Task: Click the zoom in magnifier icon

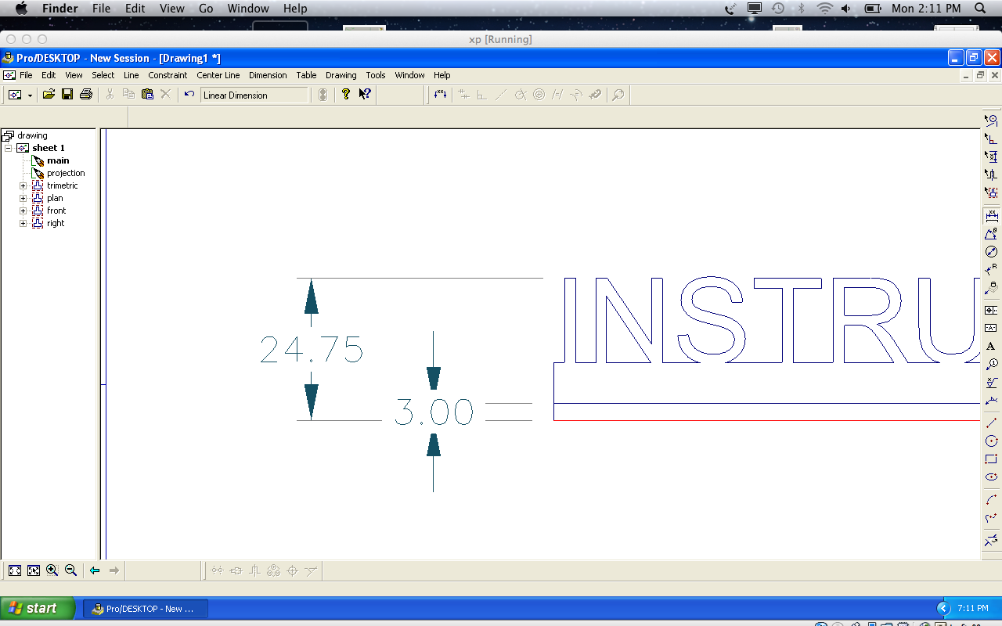Action: coord(52,570)
